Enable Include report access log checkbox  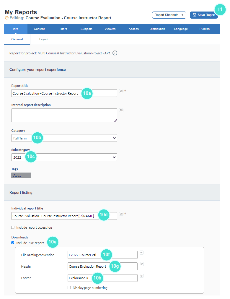pyautogui.click(x=13, y=227)
